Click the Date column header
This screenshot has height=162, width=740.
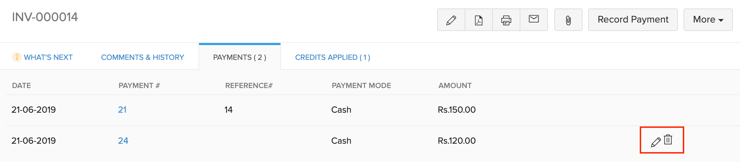tap(22, 86)
